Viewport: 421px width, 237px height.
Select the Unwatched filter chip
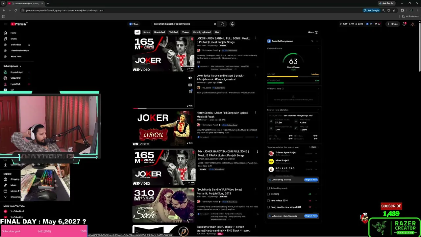(160, 32)
